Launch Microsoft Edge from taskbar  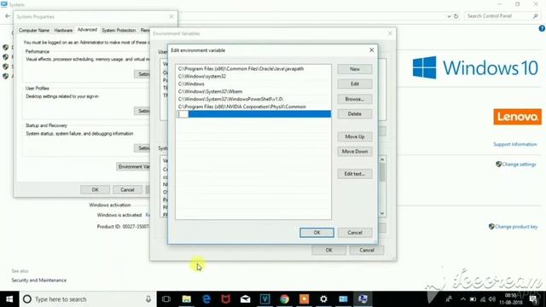point(206,299)
